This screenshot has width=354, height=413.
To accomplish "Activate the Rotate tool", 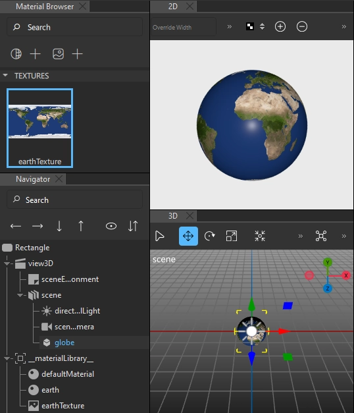I will tap(210, 236).
